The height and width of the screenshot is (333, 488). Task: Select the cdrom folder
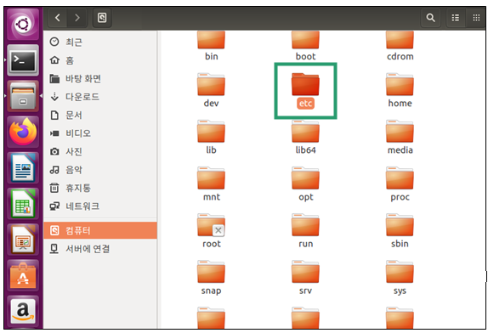pyautogui.click(x=400, y=45)
